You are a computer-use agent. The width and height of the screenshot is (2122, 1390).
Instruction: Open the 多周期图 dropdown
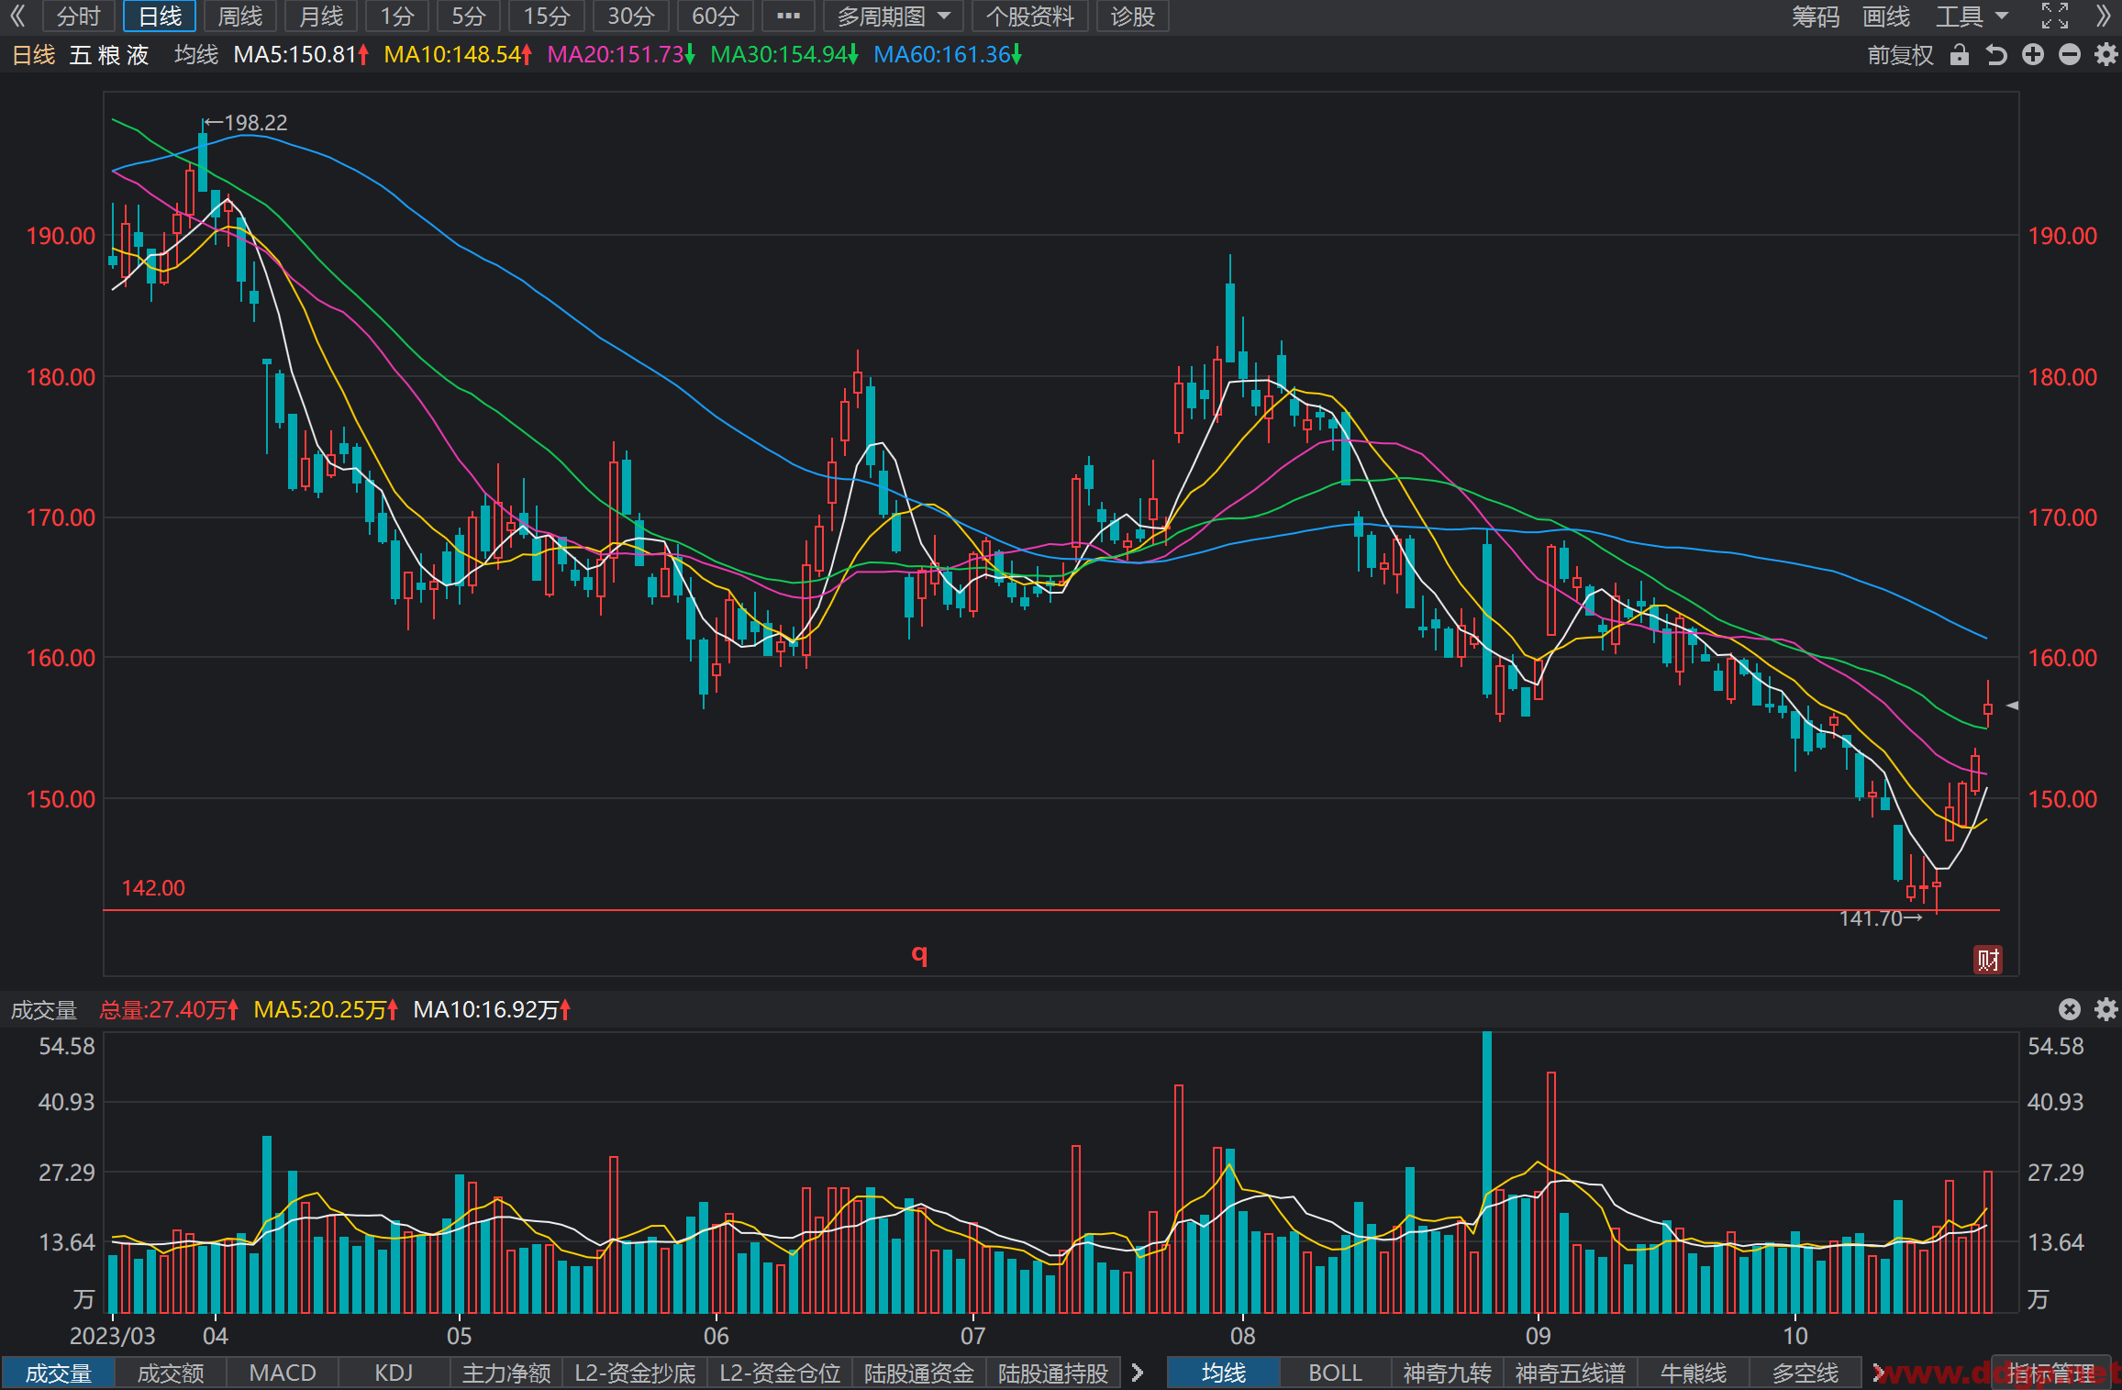[x=893, y=17]
